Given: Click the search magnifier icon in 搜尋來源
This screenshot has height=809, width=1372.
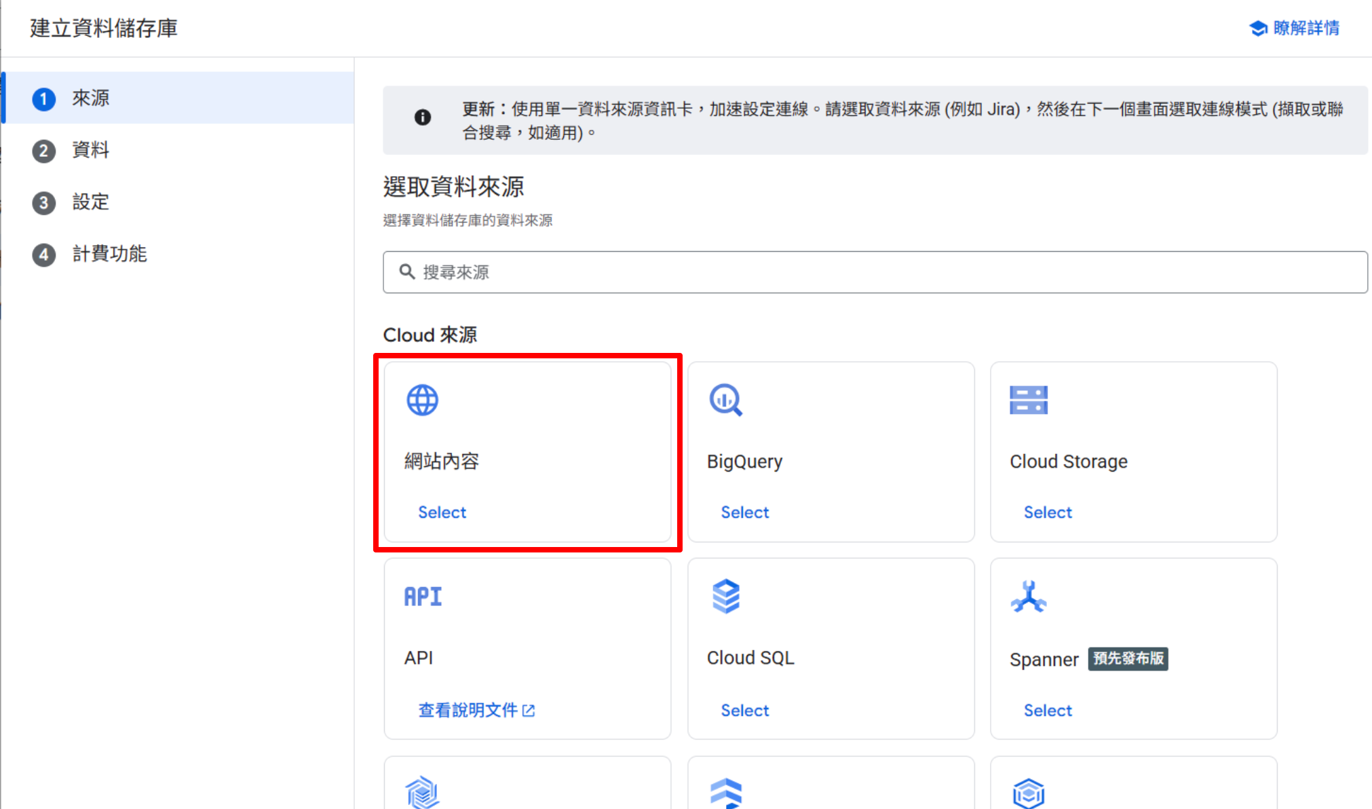Looking at the screenshot, I should (407, 272).
